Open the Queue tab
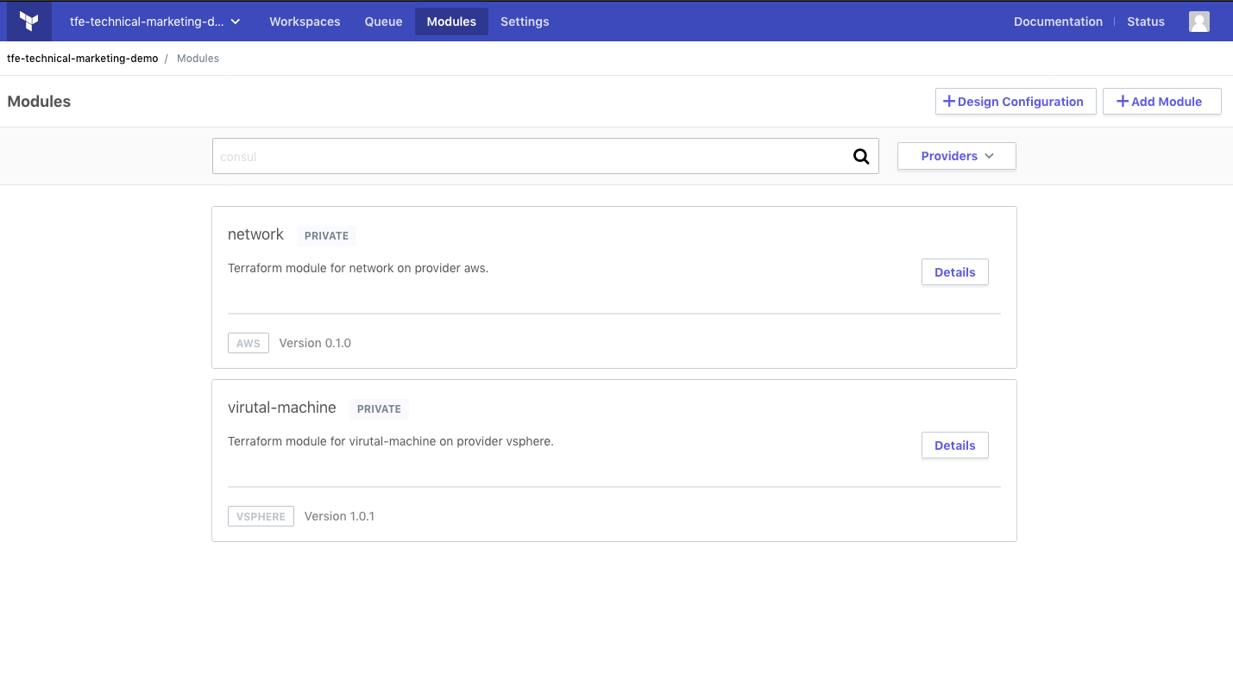Screen dimensions: 1233x679 [x=383, y=22]
